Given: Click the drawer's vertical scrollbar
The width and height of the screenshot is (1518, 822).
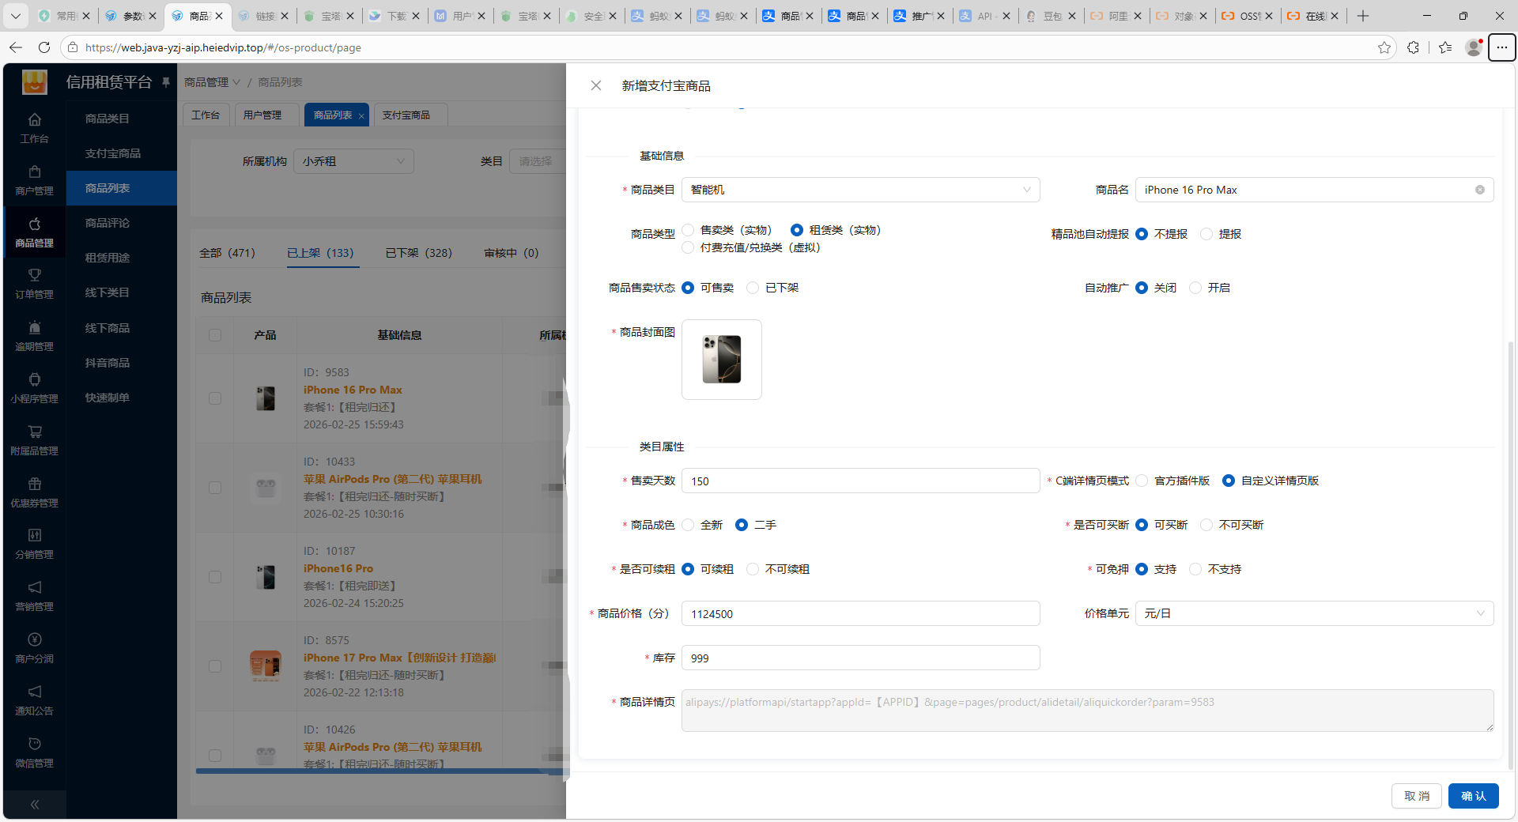Looking at the screenshot, I should pyautogui.click(x=1511, y=553).
